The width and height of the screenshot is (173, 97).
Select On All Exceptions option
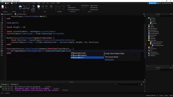(x=71, y=8)
